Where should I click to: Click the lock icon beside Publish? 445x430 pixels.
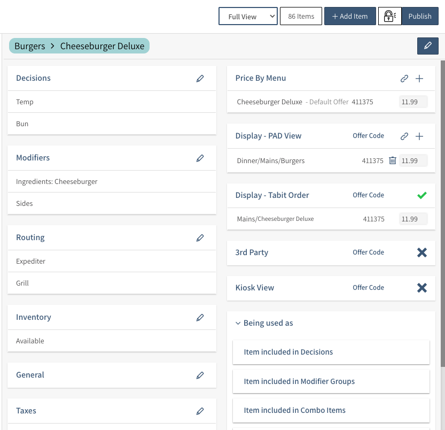pyautogui.click(x=389, y=17)
